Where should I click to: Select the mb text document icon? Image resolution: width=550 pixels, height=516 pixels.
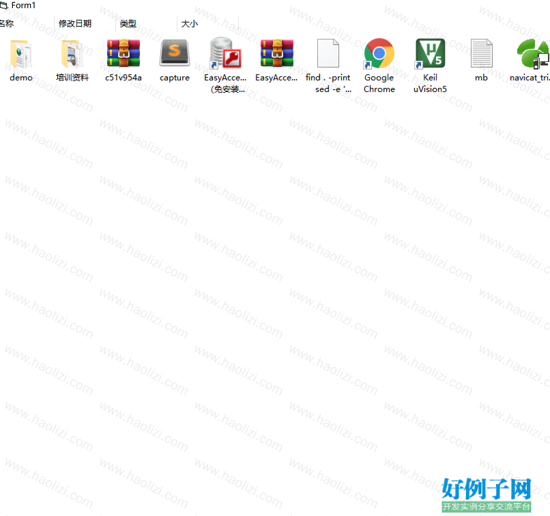pyautogui.click(x=481, y=53)
